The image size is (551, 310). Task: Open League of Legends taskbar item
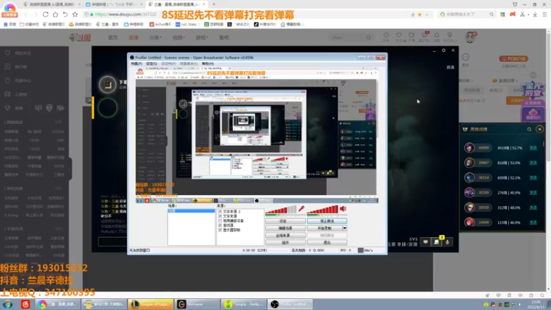coord(151,304)
